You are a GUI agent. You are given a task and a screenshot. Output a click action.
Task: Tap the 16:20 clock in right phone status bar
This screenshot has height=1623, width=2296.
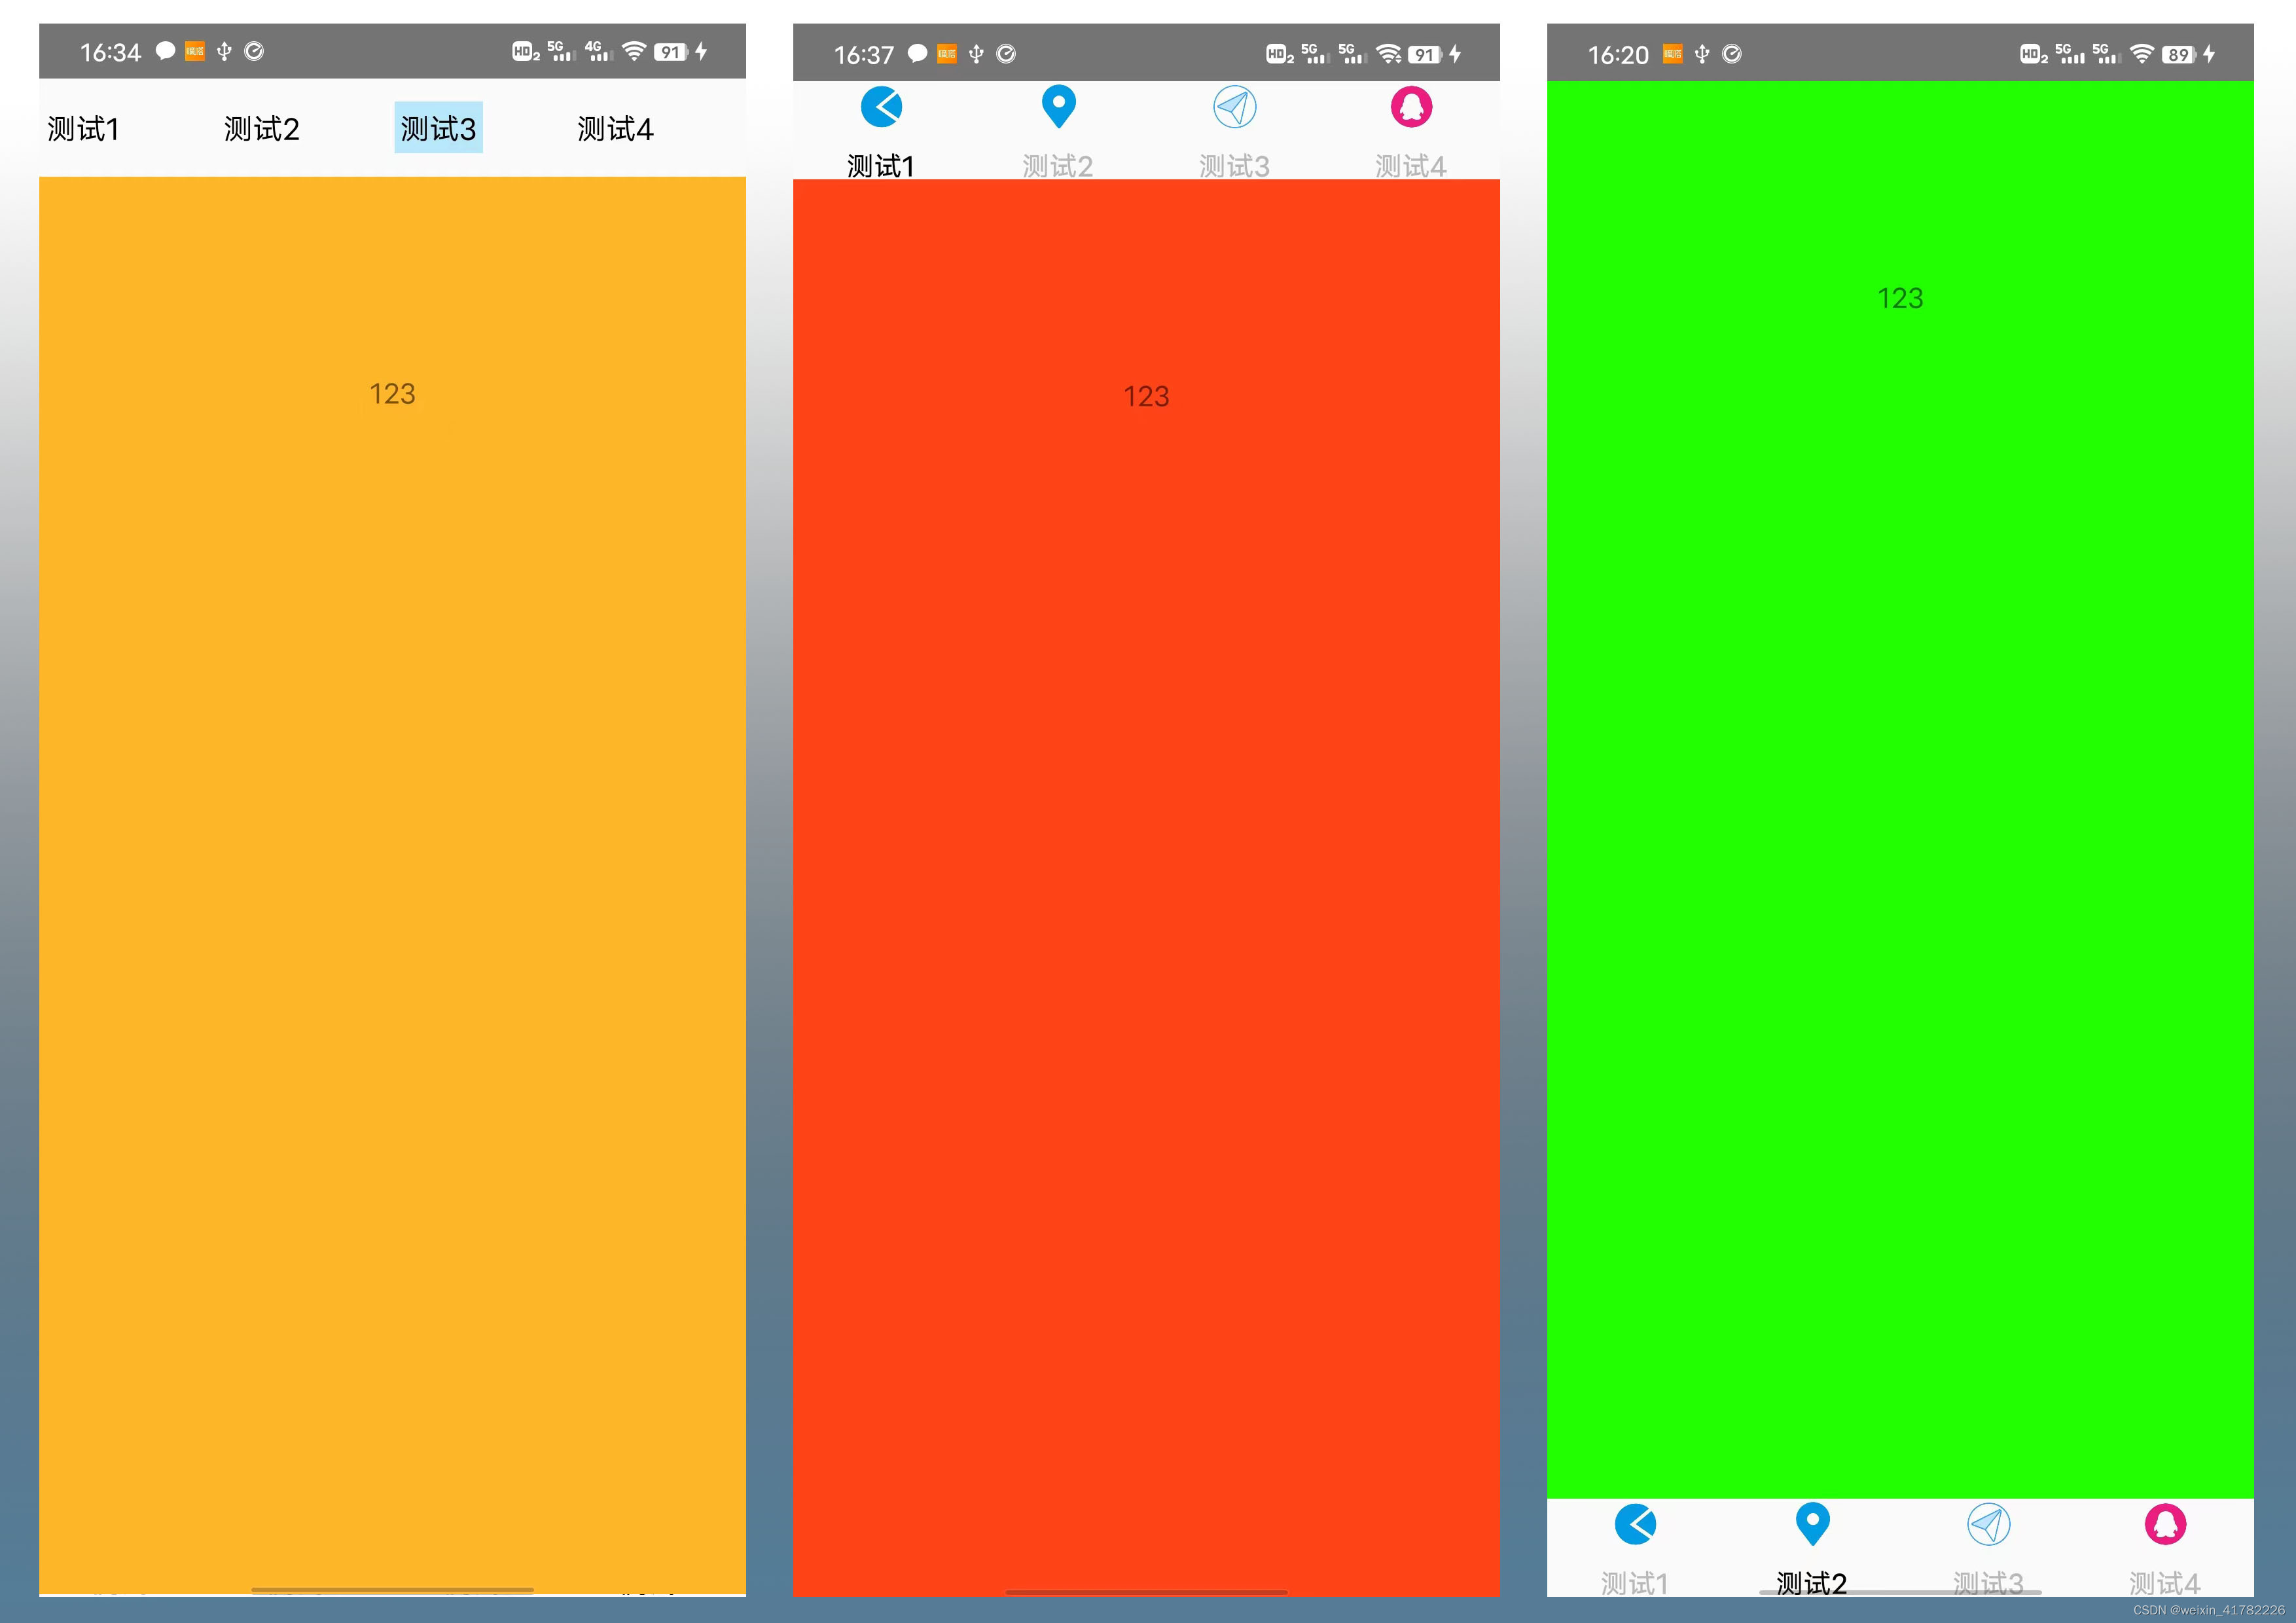(x=1618, y=55)
